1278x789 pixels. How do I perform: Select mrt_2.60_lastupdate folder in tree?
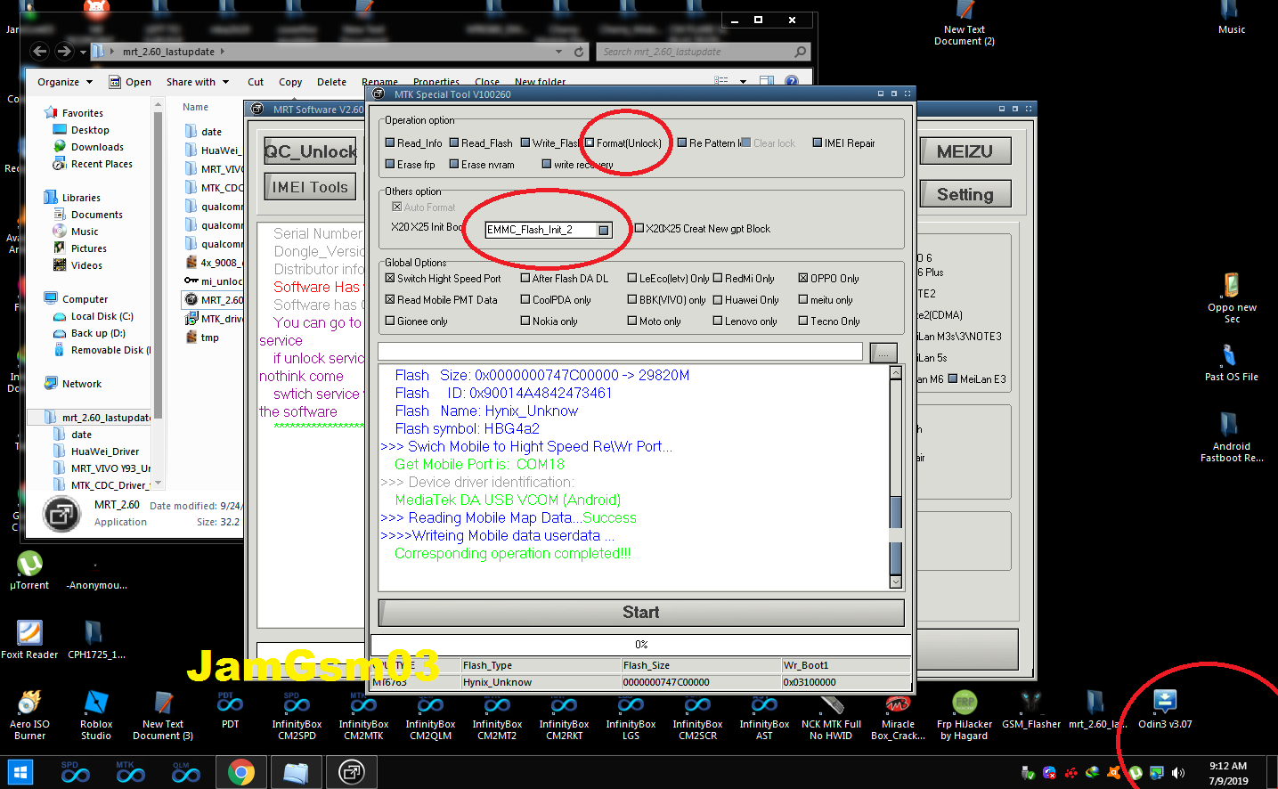(105, 417)
